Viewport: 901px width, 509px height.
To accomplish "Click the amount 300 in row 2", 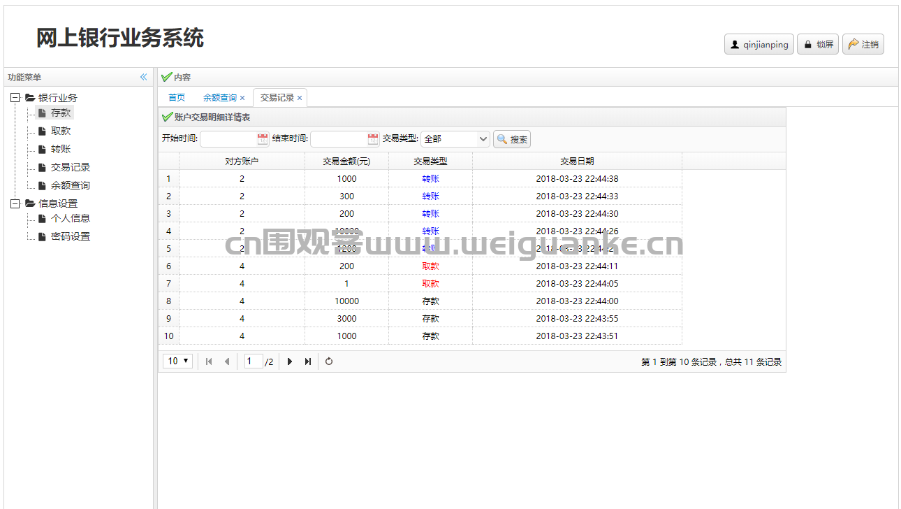I will tap(346, 196).
